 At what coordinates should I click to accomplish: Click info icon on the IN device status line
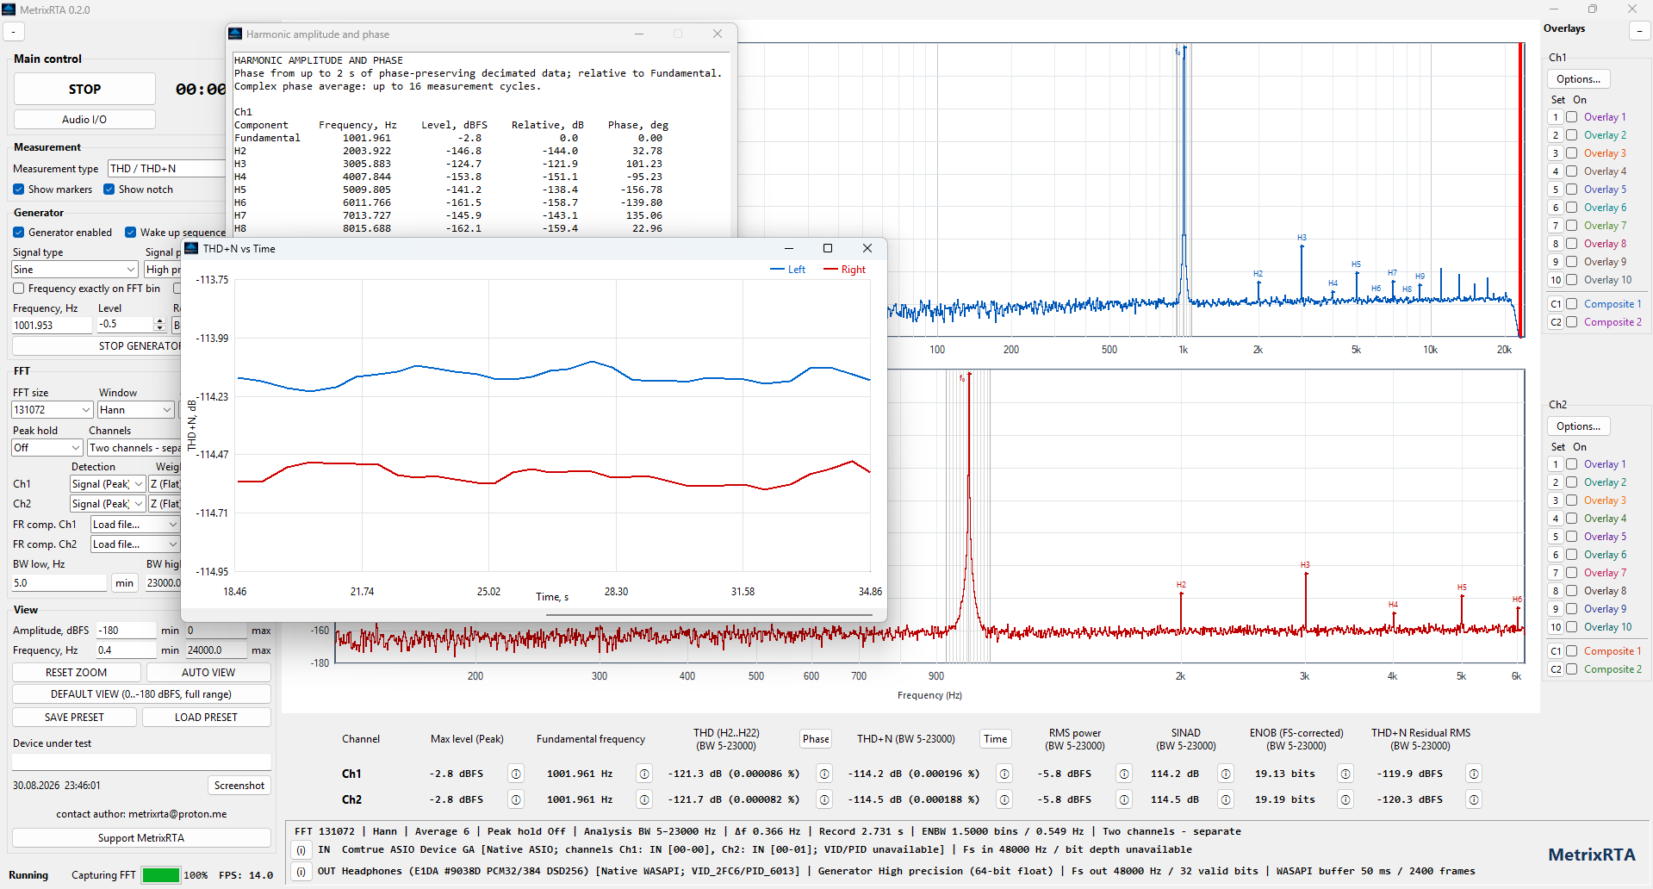pos(301,850)
